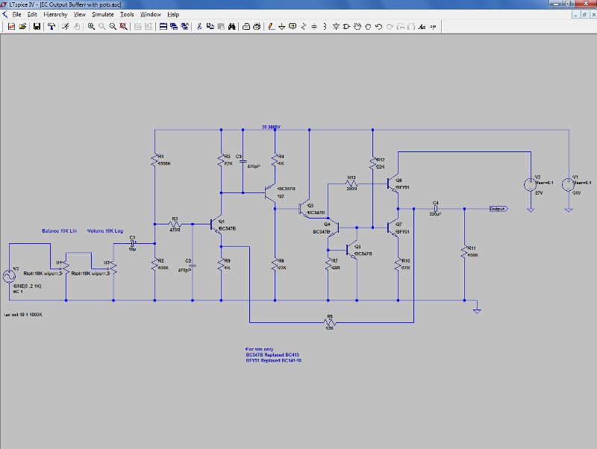Click the Close All Windows icon

point(184,27)
